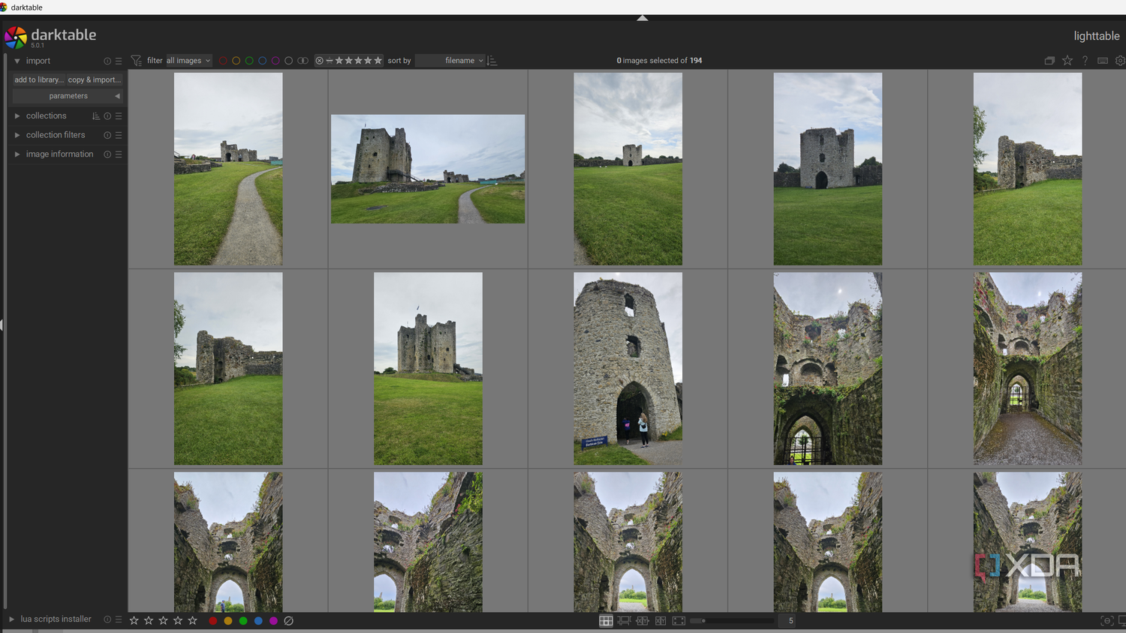The height and width of the screenshot is (633, 1126).
Task: Expand the import parameters section
Action: click(68, 96)
